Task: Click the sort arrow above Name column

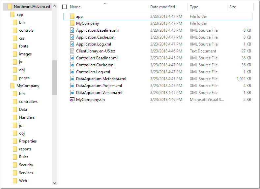Action: click(105, 3)
